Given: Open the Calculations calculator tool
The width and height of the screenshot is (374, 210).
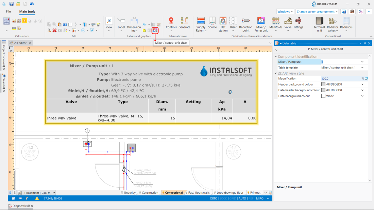Looking at the screenshot, I should (6, 21).
